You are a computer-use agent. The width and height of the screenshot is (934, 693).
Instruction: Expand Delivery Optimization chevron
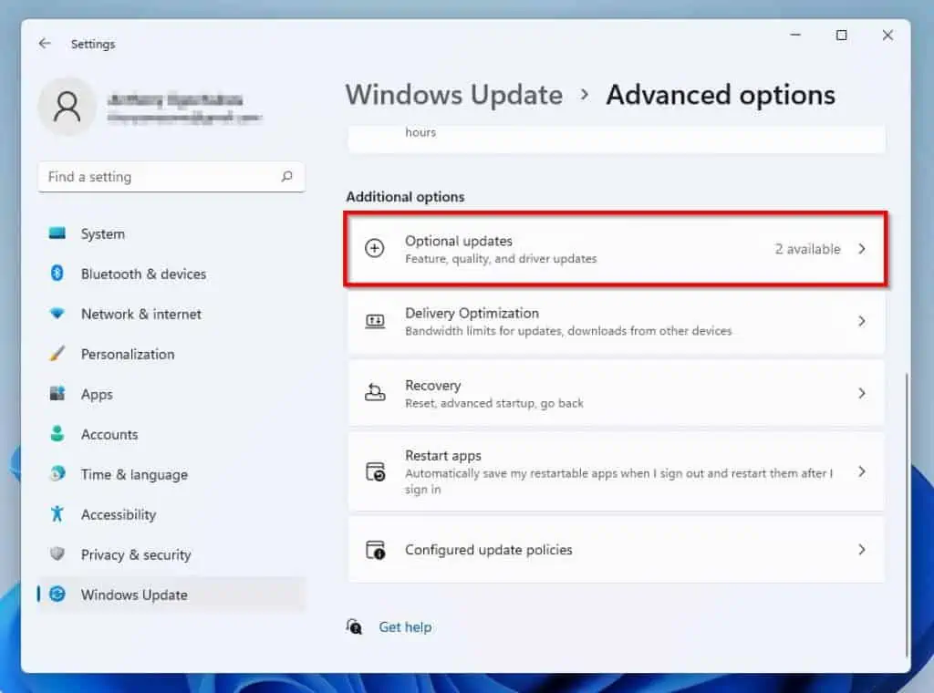(x=862, y=322)
